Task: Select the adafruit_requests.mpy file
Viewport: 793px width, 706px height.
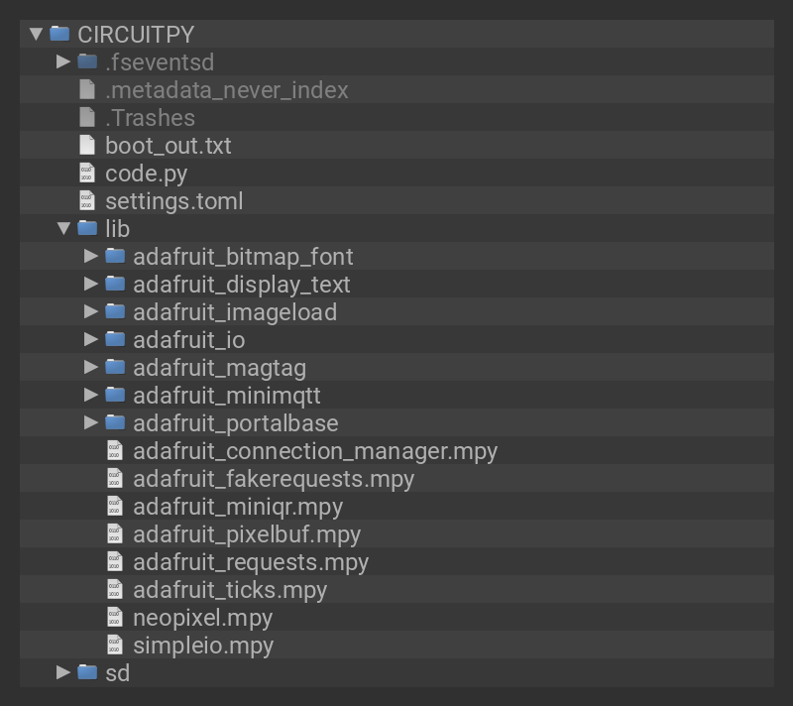Action: (250, 562)
